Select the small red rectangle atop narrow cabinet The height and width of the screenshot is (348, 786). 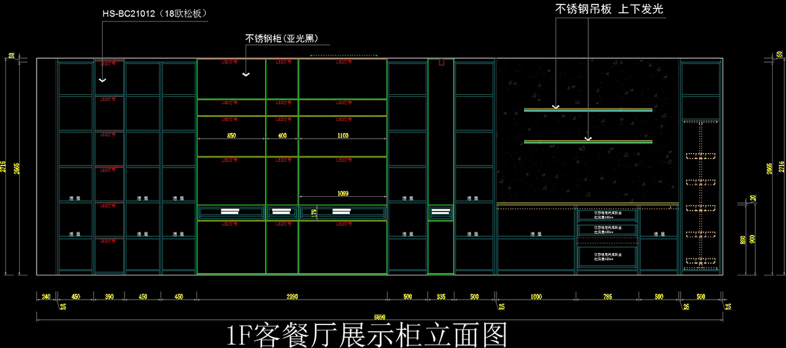tap(441, 62)
